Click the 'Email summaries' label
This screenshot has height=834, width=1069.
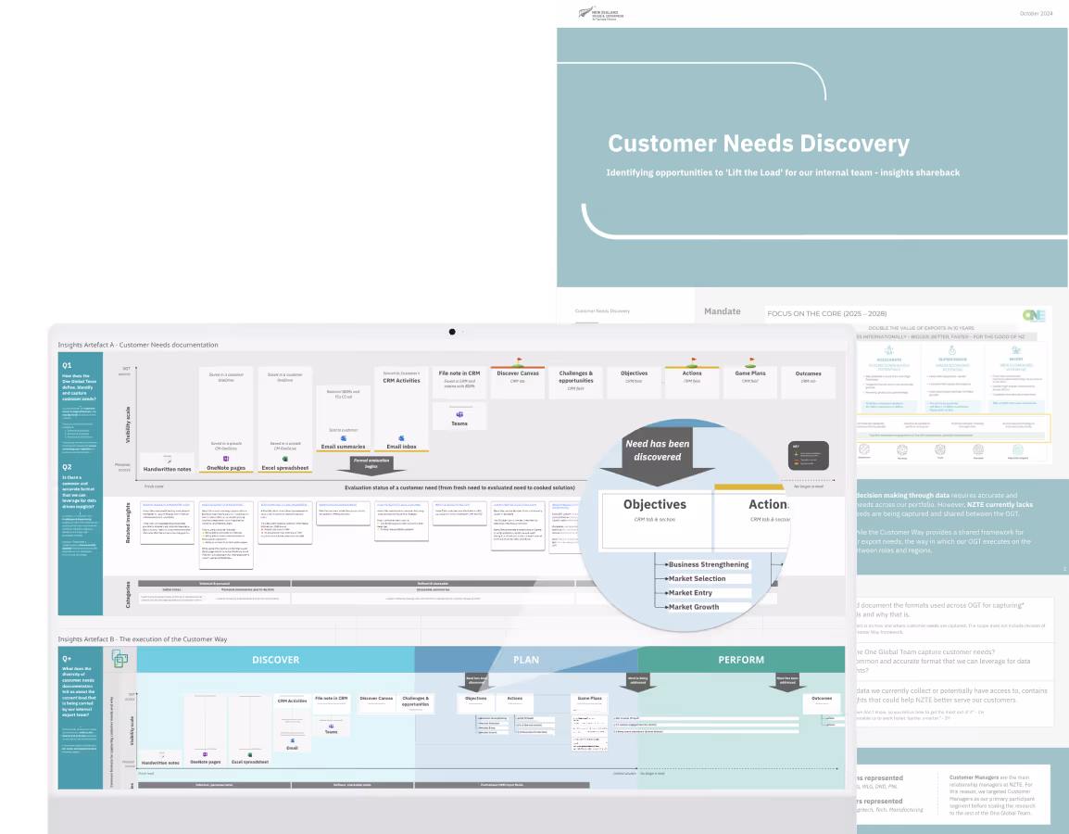point(343,447)
